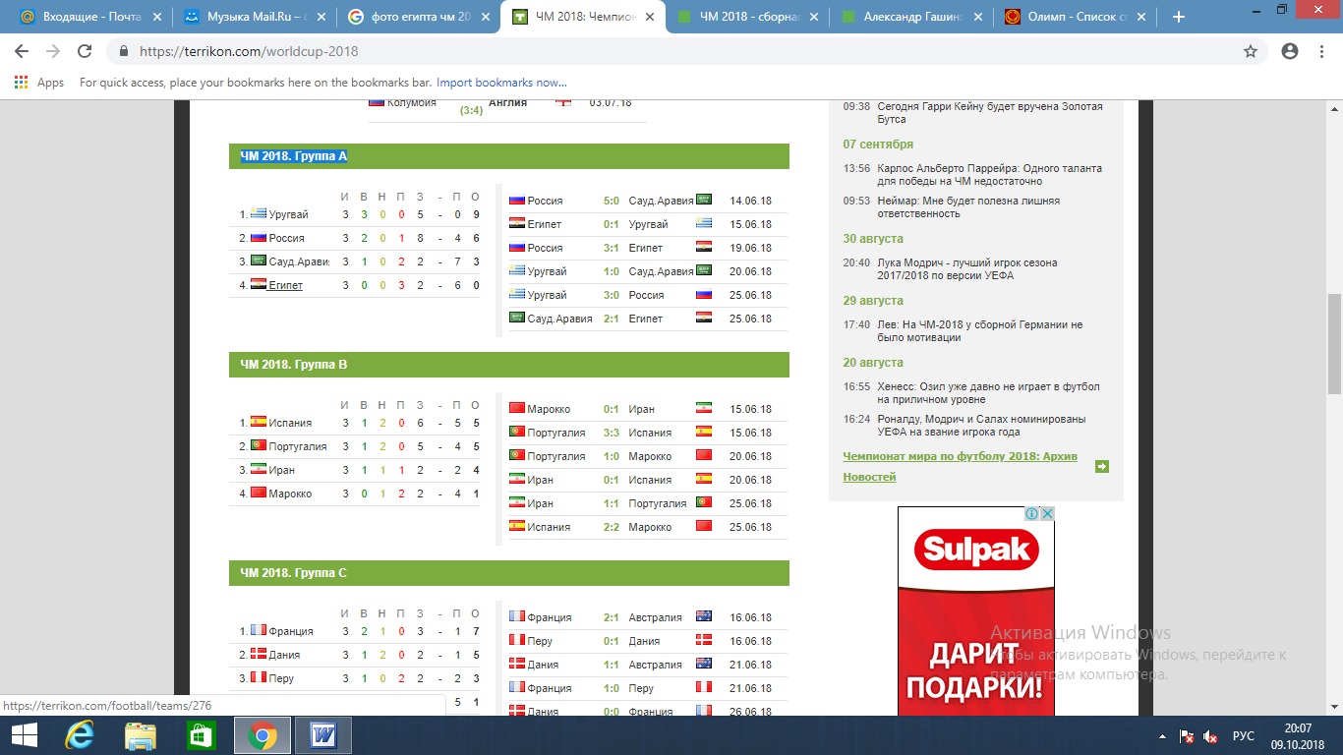
Task: Open the ad info icon on Sulpak ad
Action: 1032,514
